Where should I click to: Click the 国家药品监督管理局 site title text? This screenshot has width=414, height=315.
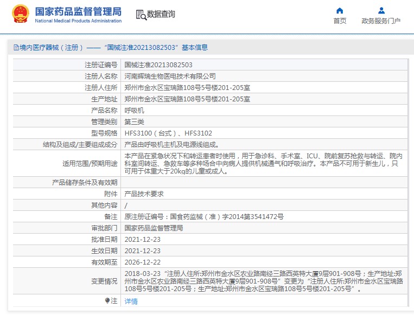tap(78, 11)
